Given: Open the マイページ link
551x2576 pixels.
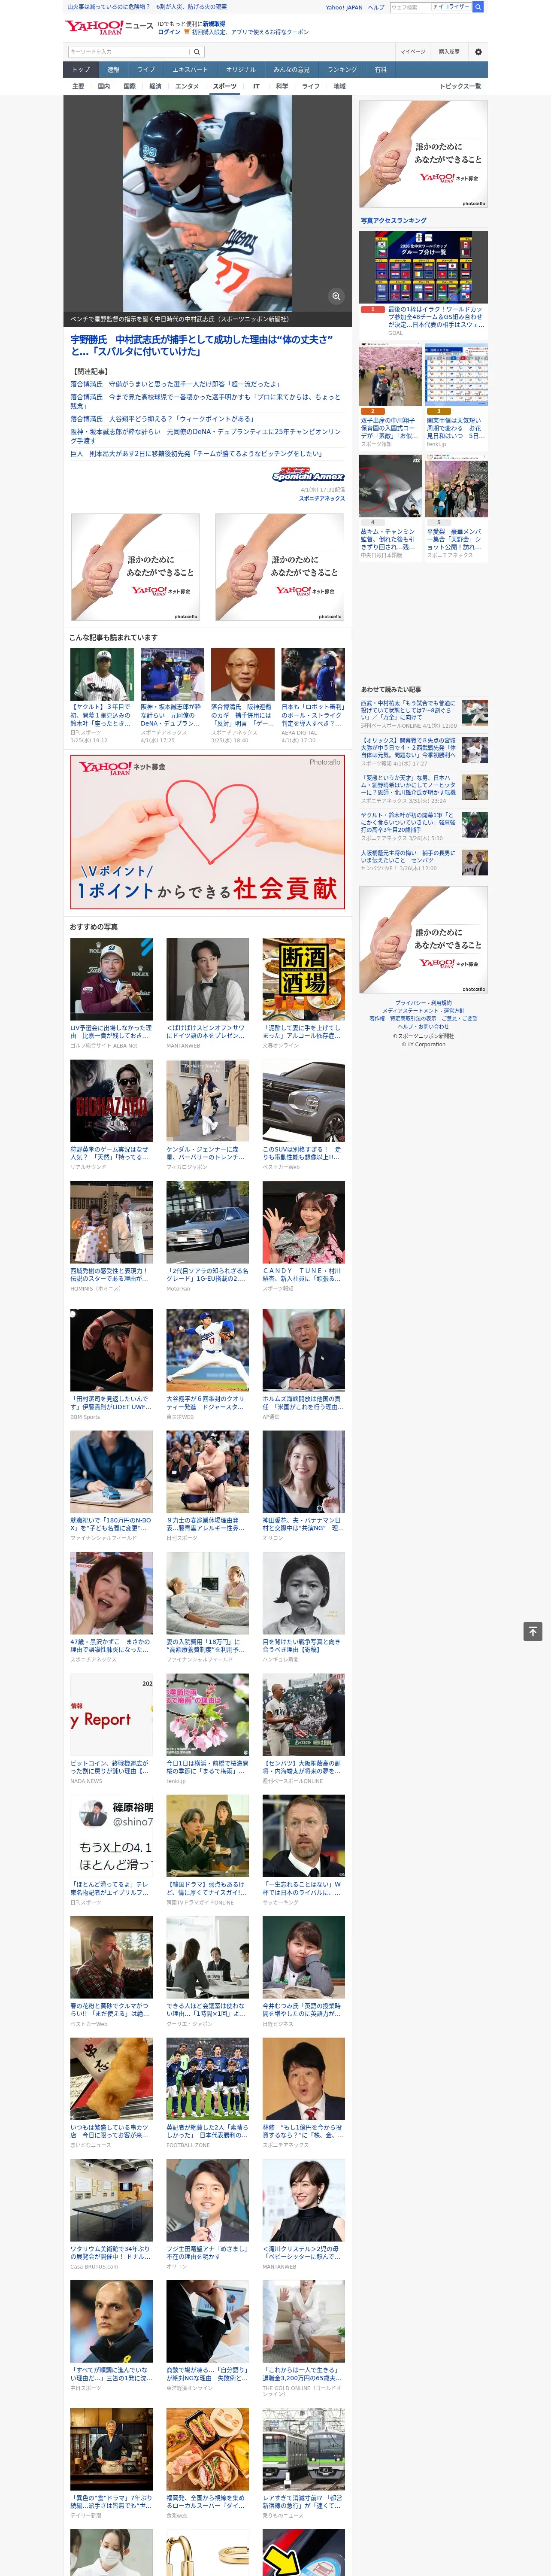Looking at the screenshot, I should (x=413, y=52).
